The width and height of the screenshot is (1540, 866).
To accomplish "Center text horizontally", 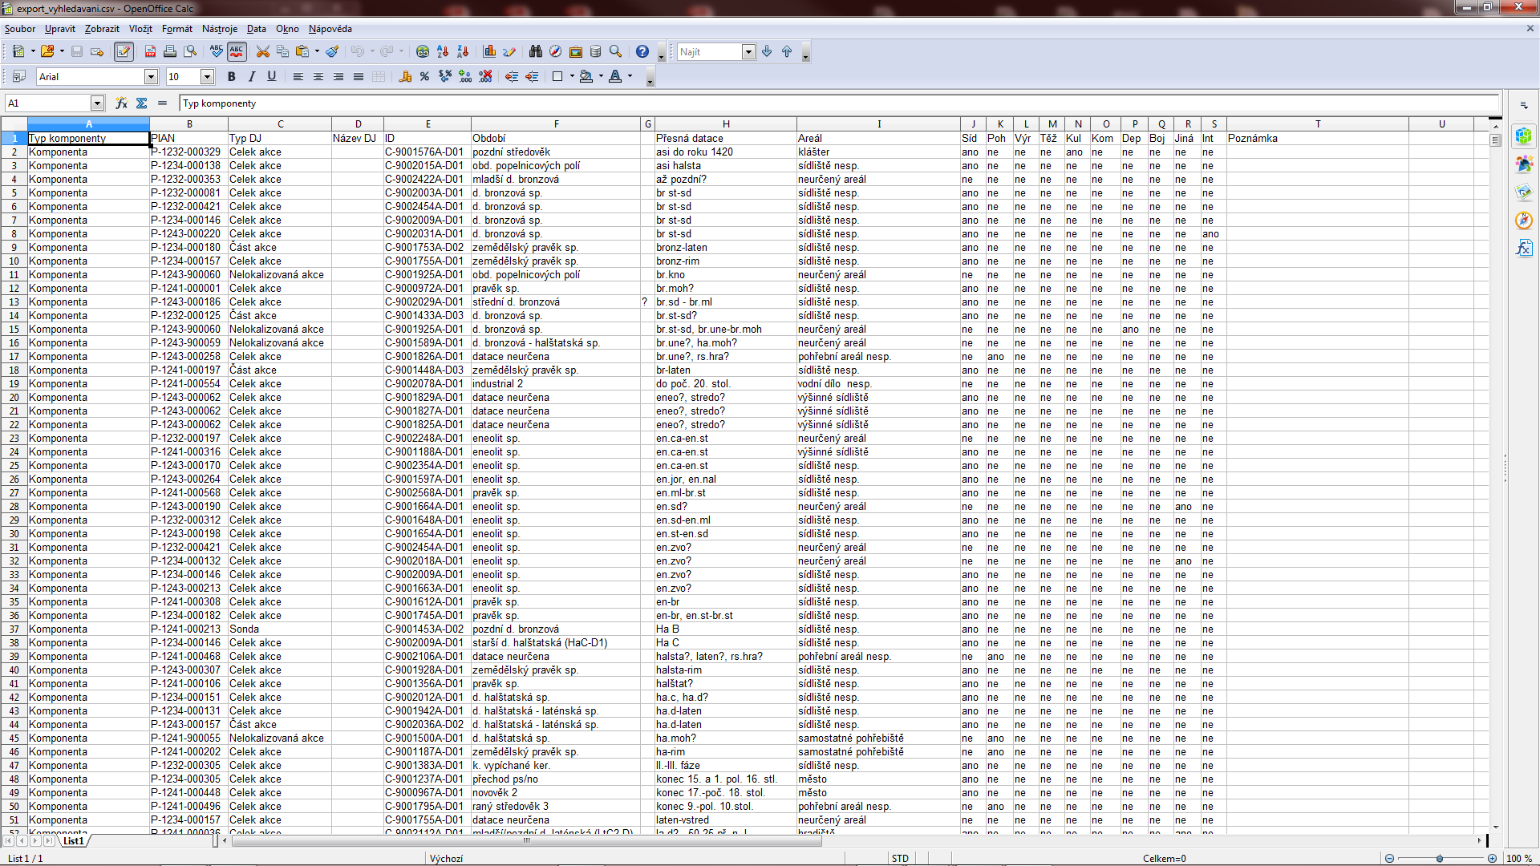I will (318, 77).
